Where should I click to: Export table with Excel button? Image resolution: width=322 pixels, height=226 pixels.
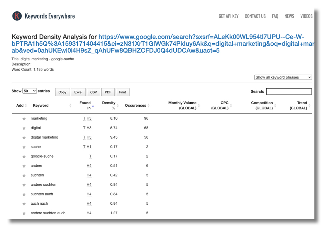tap(78, 92)
